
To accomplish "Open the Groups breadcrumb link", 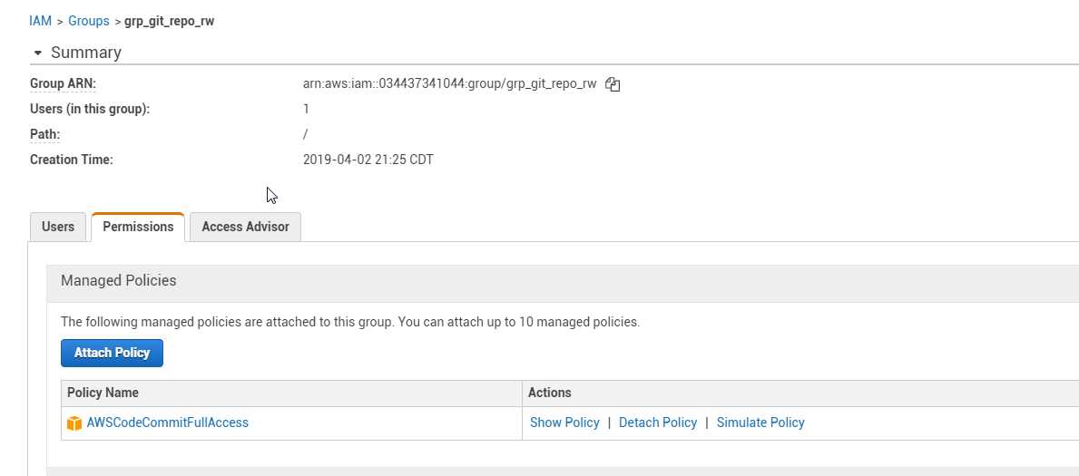I will click(89, 21).
